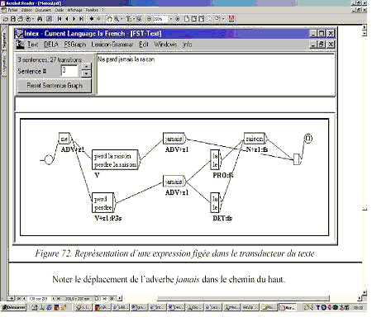Select the Zoom In magnifier tool
372x317 pixels.
click(x=117, y=19)
